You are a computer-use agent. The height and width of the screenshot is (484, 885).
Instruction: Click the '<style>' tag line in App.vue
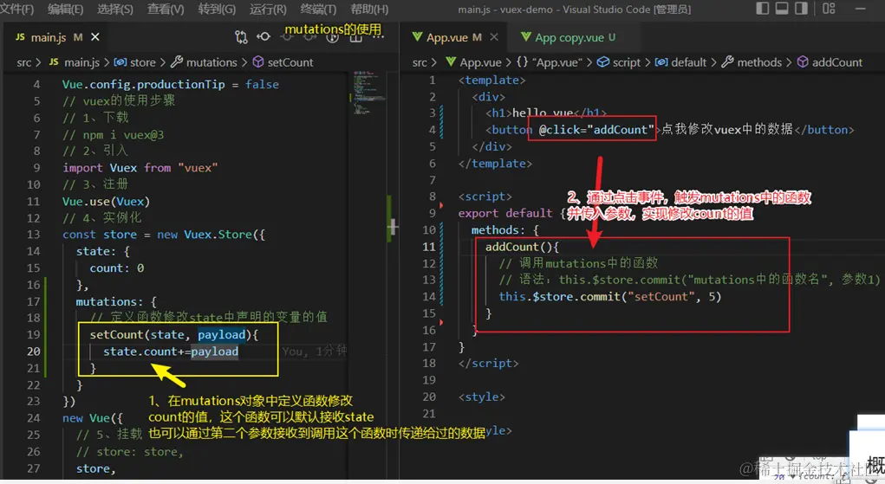point(481,397)
